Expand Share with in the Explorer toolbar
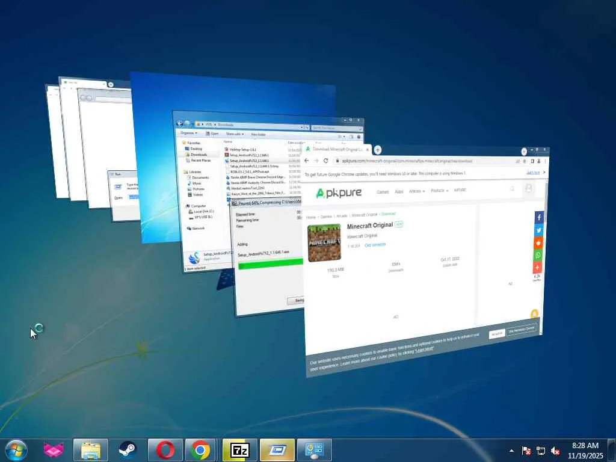 pos(235,134)
